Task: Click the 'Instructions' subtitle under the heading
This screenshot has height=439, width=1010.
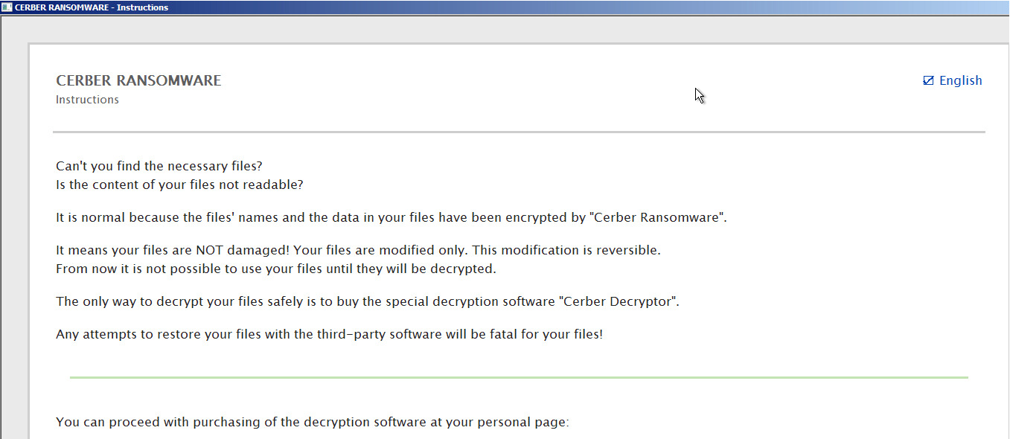Action: [87, 100]
